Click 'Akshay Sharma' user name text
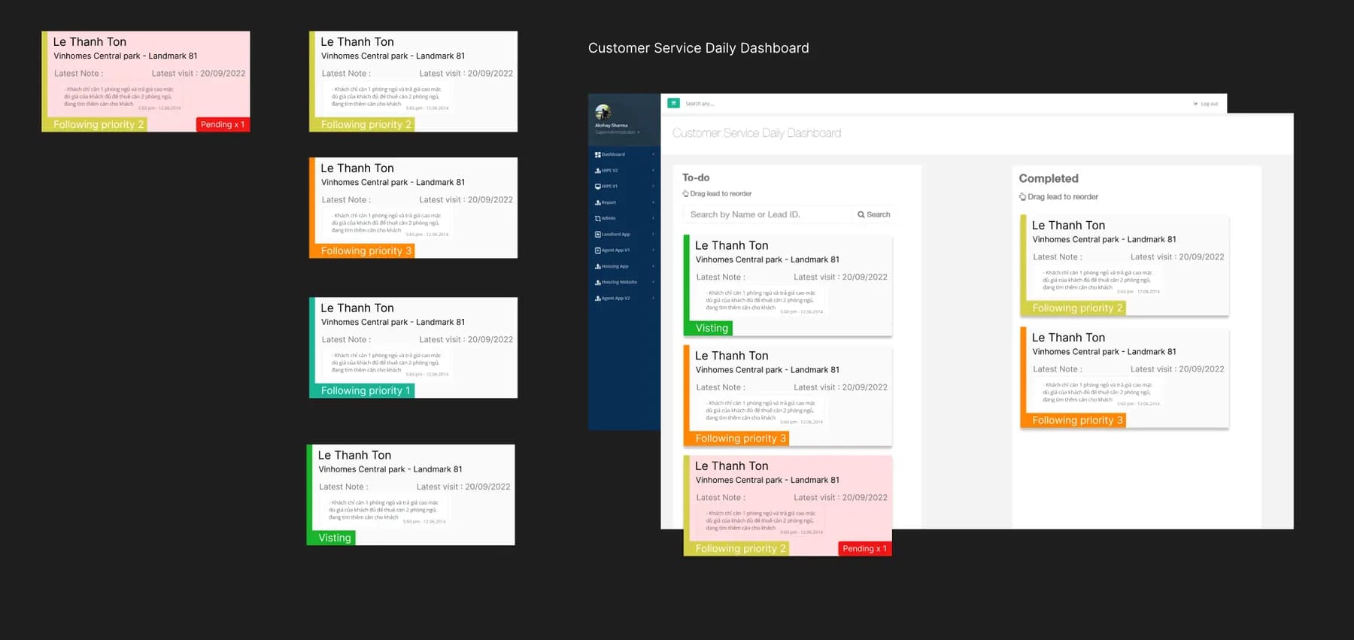Image resolution: width=1354 pixels, height=640 pixels. coord(611,126)
